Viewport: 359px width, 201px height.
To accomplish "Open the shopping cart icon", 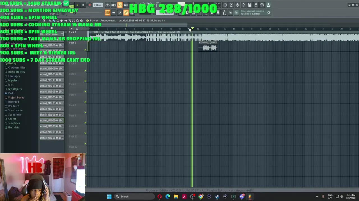I will point(236,13).
